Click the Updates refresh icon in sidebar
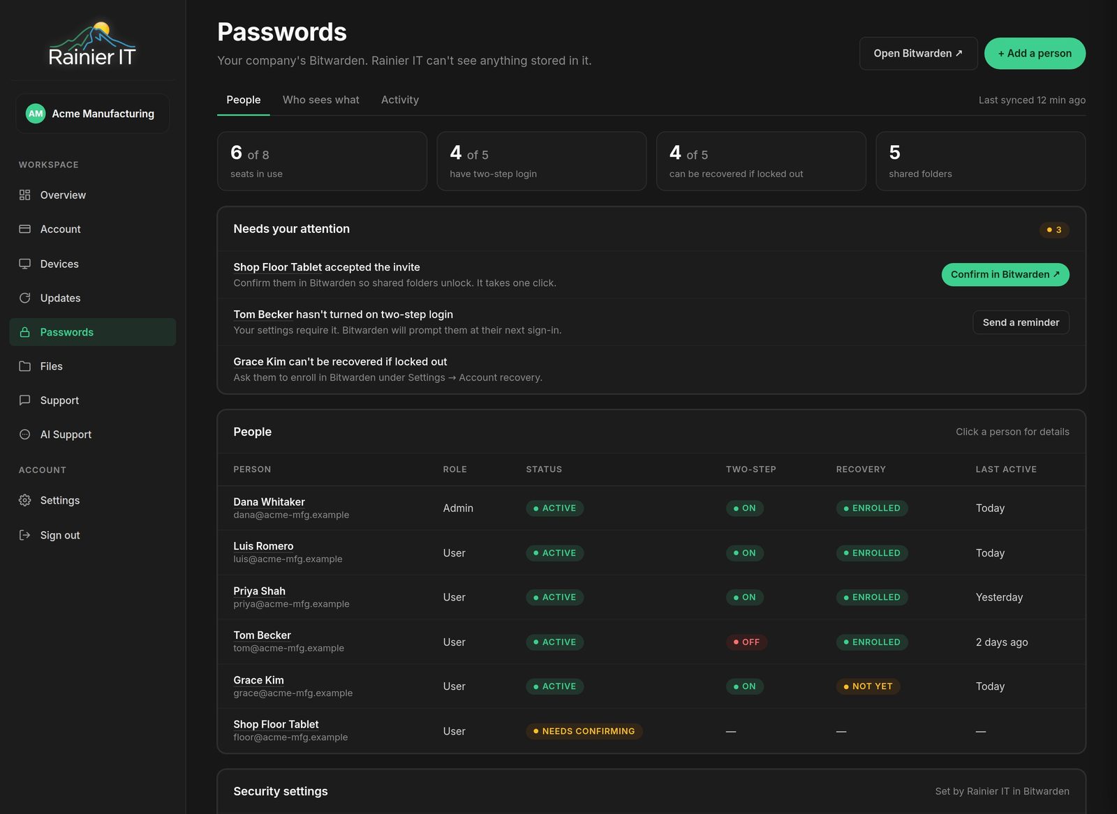The image size is (1117, 814). coord(25,298)
